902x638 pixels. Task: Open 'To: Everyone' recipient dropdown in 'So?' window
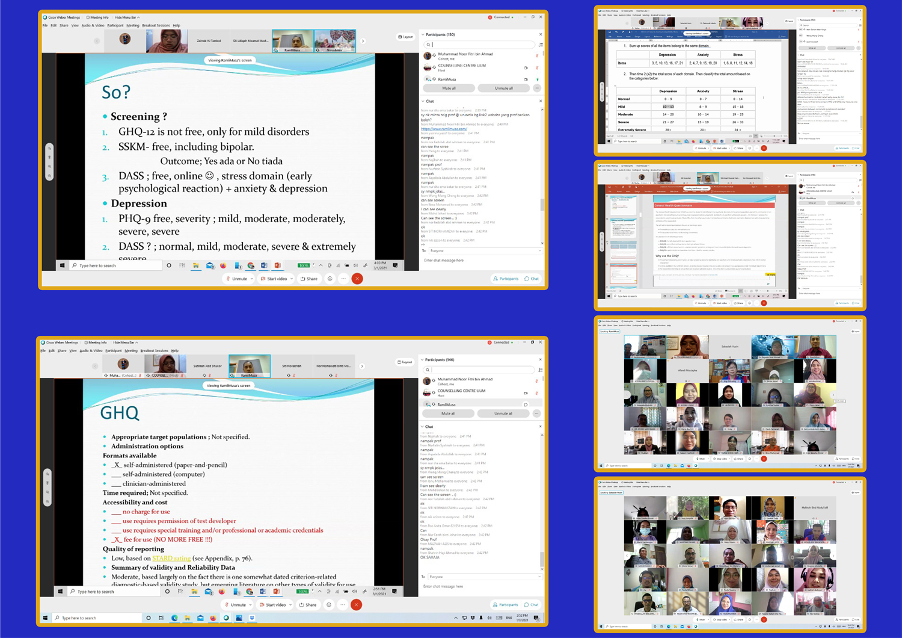click(485, 250)
